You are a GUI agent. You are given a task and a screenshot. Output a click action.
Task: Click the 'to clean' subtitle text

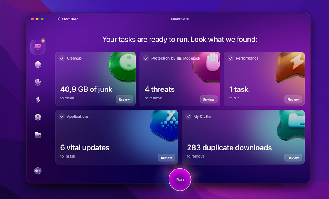67,98
